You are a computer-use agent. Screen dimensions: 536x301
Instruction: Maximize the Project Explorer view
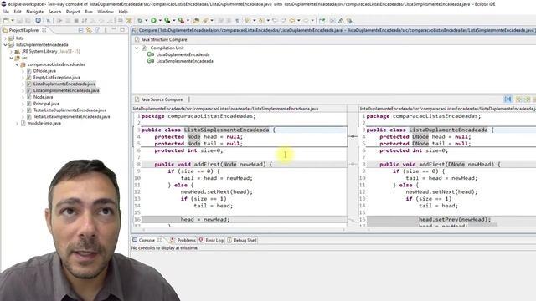coord(122,30)
